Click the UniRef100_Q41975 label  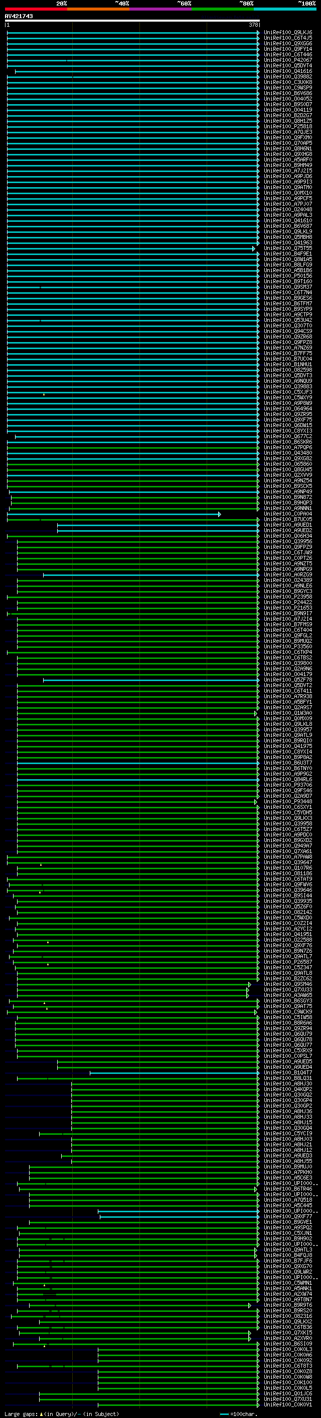[x=288, y=746]
